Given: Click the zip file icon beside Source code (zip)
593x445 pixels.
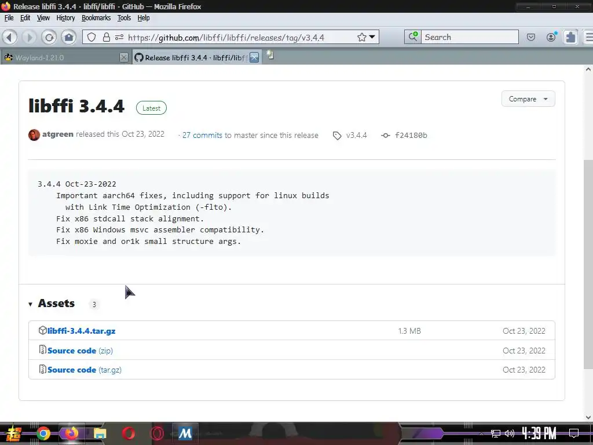Looking at the screenshot, I should pyautogui.click(x=43, y=349).
